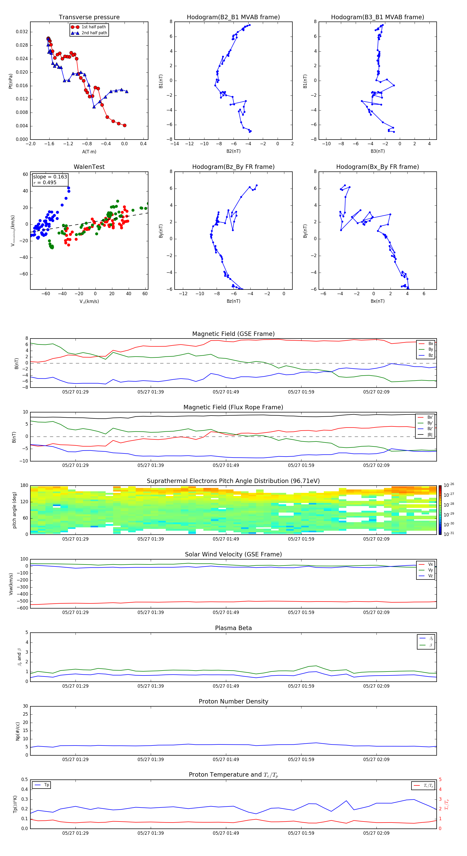
Task: Click the 'WalenTest' plot title
Action: [89, 167]
